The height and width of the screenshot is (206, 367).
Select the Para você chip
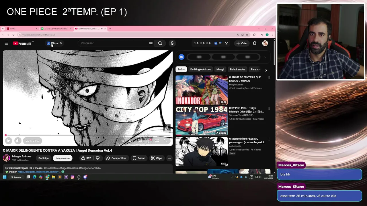(255, 70)
